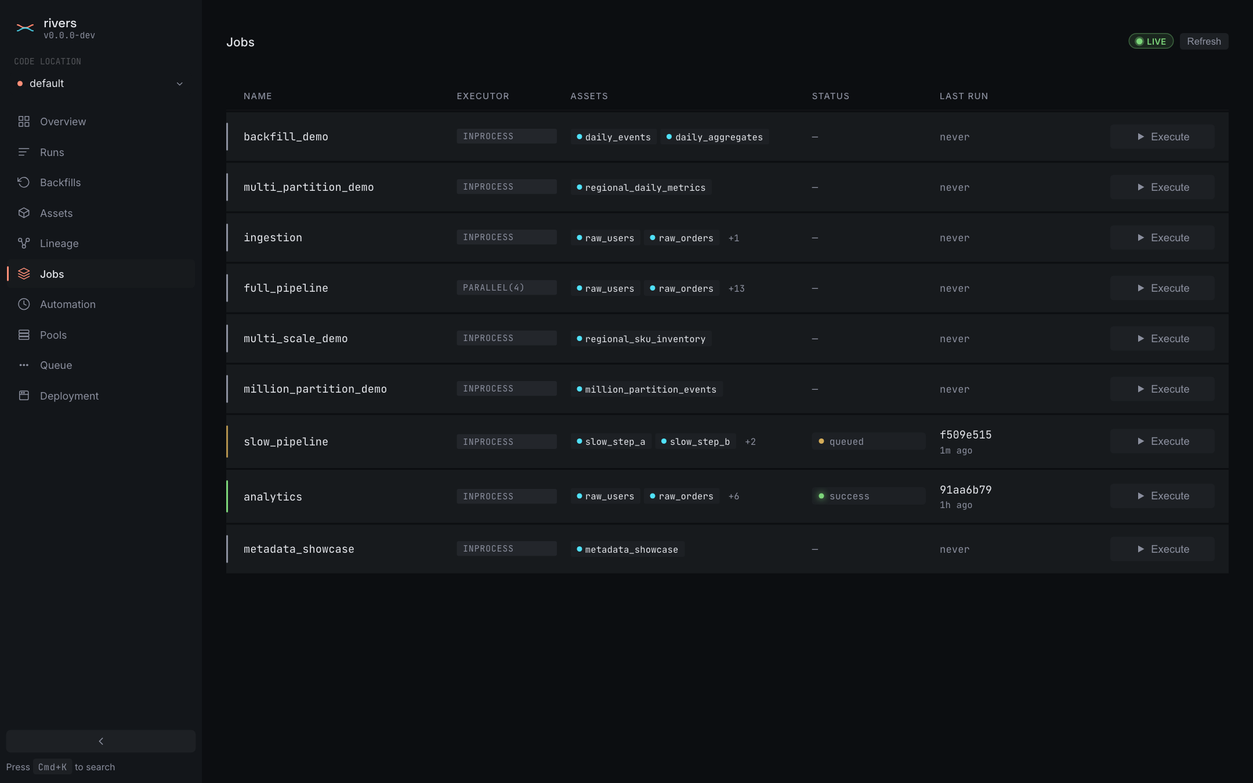1253x783 pixels.
Task: Select the multi_scale_demo job name
Action: (x=295, y=339)
